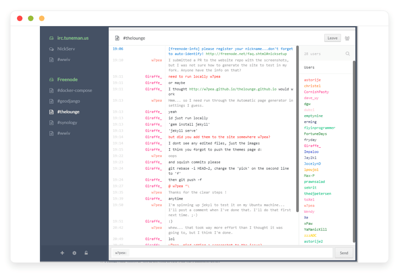Click the plus icon to add a network
This screenshot has height=273, width=399.
[62, 253]
